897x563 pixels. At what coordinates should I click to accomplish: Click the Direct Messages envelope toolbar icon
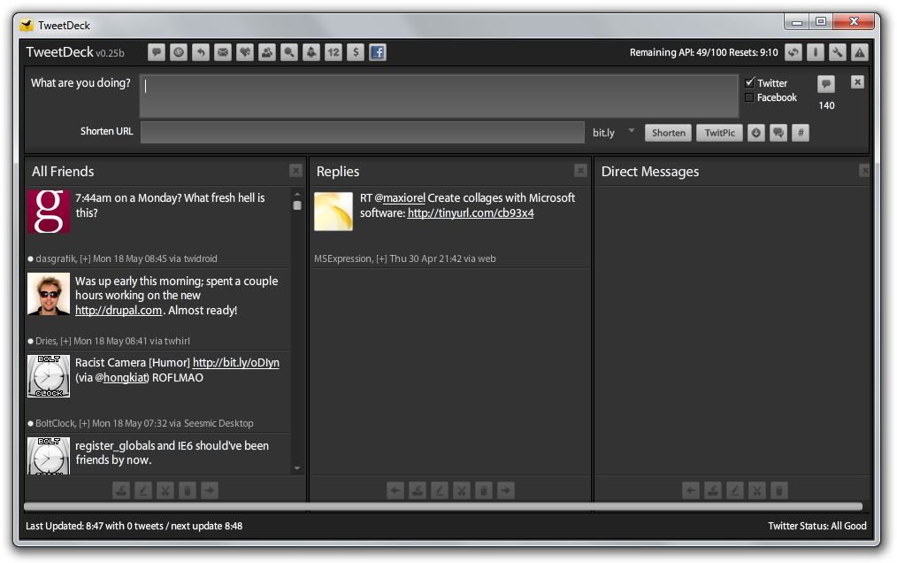click(x=223, y=52)
